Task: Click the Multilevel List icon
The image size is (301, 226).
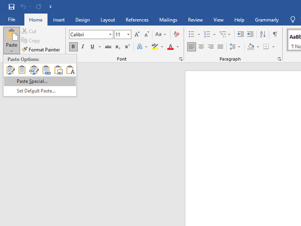Action: (223, 34)
